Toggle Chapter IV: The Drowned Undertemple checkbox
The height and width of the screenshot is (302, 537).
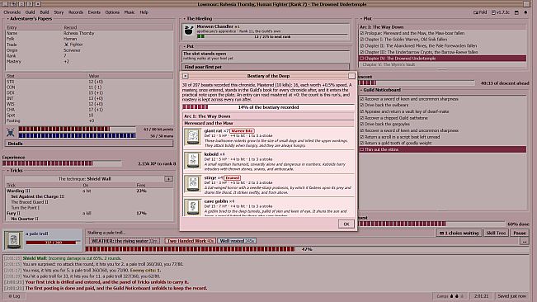pos(361,59)
